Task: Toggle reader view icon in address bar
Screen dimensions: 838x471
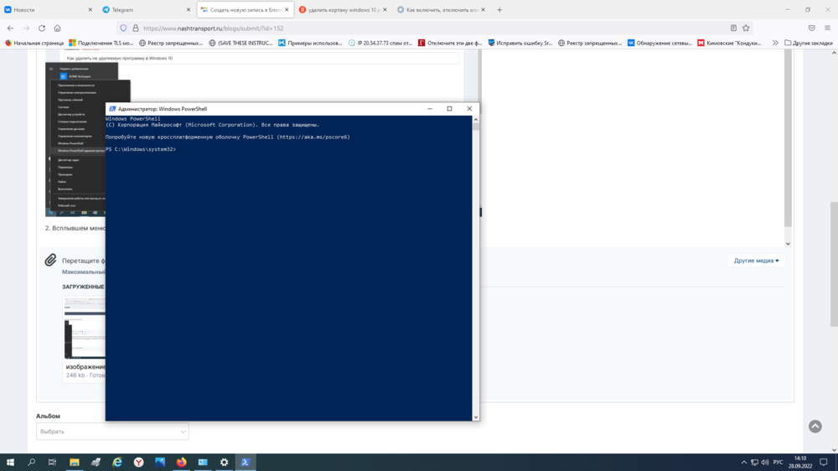Action: [733, 28]
